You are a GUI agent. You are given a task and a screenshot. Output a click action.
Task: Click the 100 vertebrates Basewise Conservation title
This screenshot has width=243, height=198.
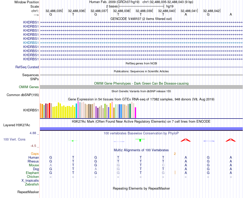click(x=141, y=133)
